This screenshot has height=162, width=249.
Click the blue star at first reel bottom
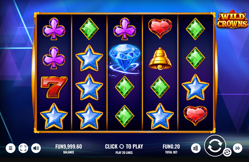click(54, 116)
